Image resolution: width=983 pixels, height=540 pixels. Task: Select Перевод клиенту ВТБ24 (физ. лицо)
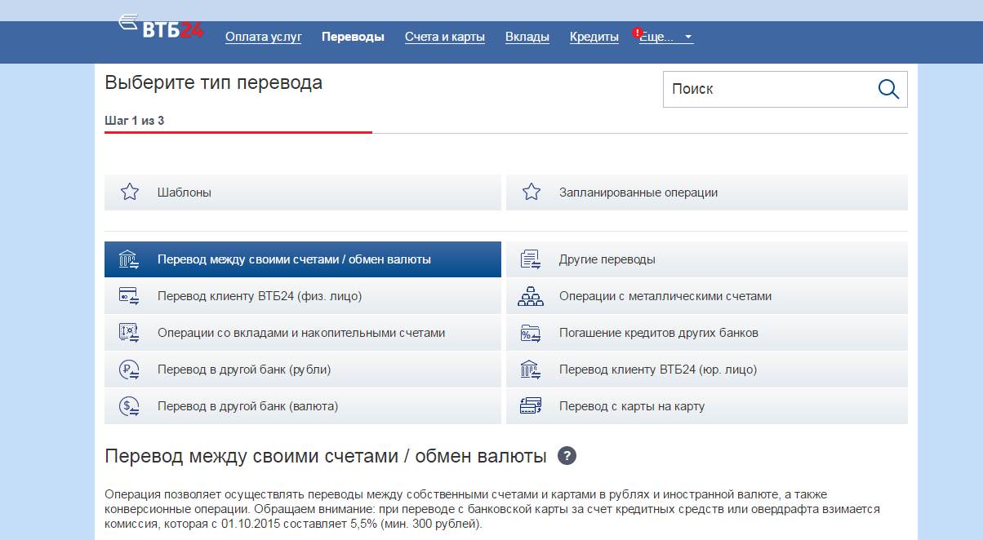click(260, 296)
